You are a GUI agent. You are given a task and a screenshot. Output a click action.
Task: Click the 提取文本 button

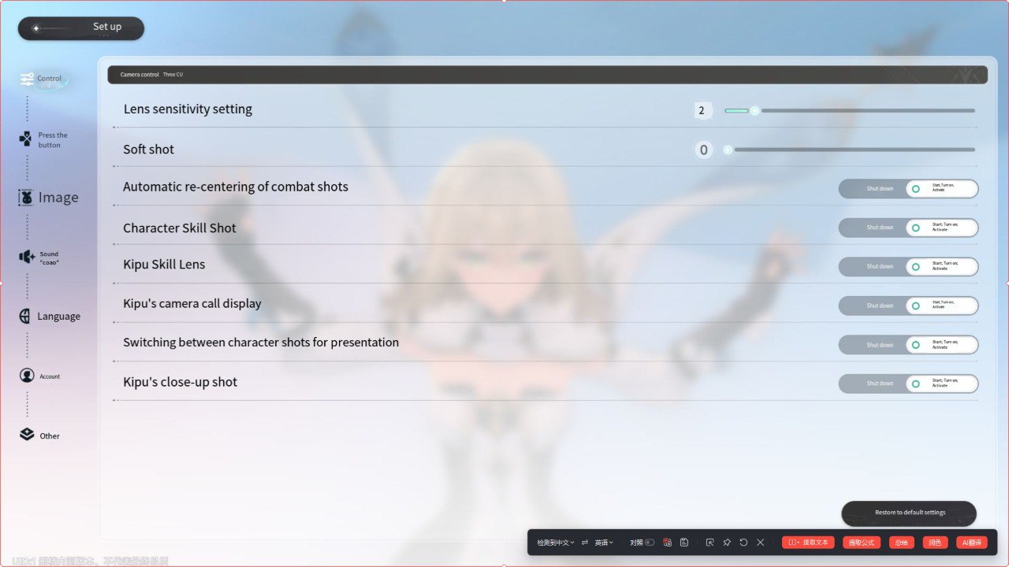tap(808, 543)
